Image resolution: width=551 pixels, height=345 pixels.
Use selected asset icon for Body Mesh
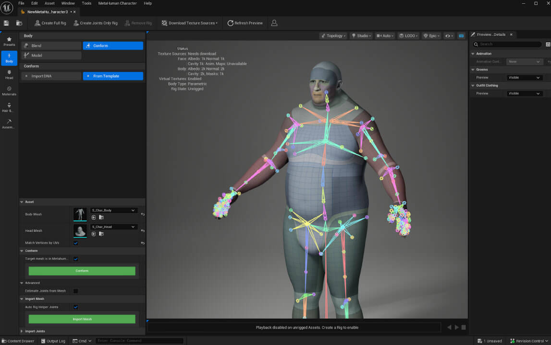[94, 218]
